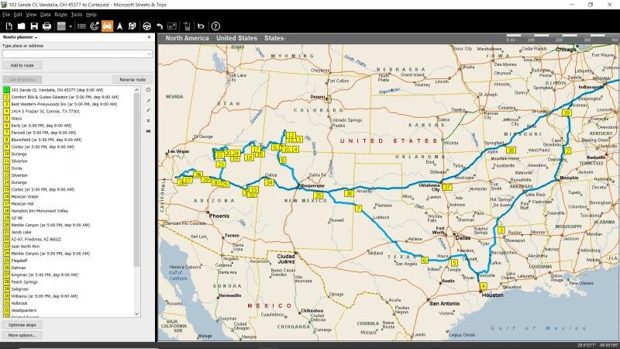Click map pushpin 39 near Indianapolis
620x349 pixels.
point(567,112)
